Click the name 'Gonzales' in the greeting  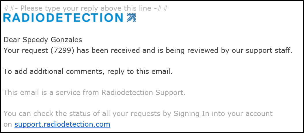click(x=66, y=40)
